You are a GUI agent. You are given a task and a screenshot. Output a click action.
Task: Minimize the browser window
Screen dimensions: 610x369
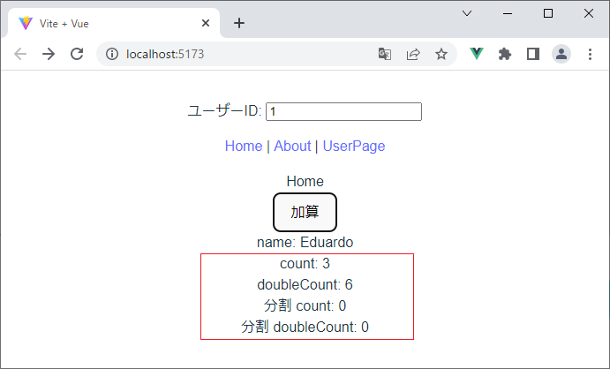508,13
